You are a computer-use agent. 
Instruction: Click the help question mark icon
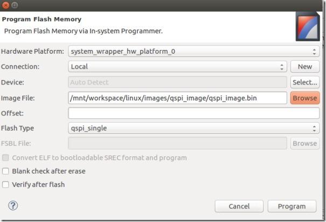click(x=13, y=206)
